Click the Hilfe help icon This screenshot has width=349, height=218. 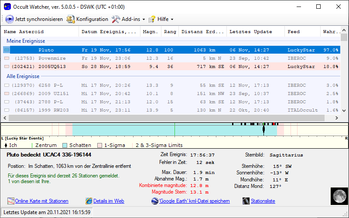[x=152, y=19]
